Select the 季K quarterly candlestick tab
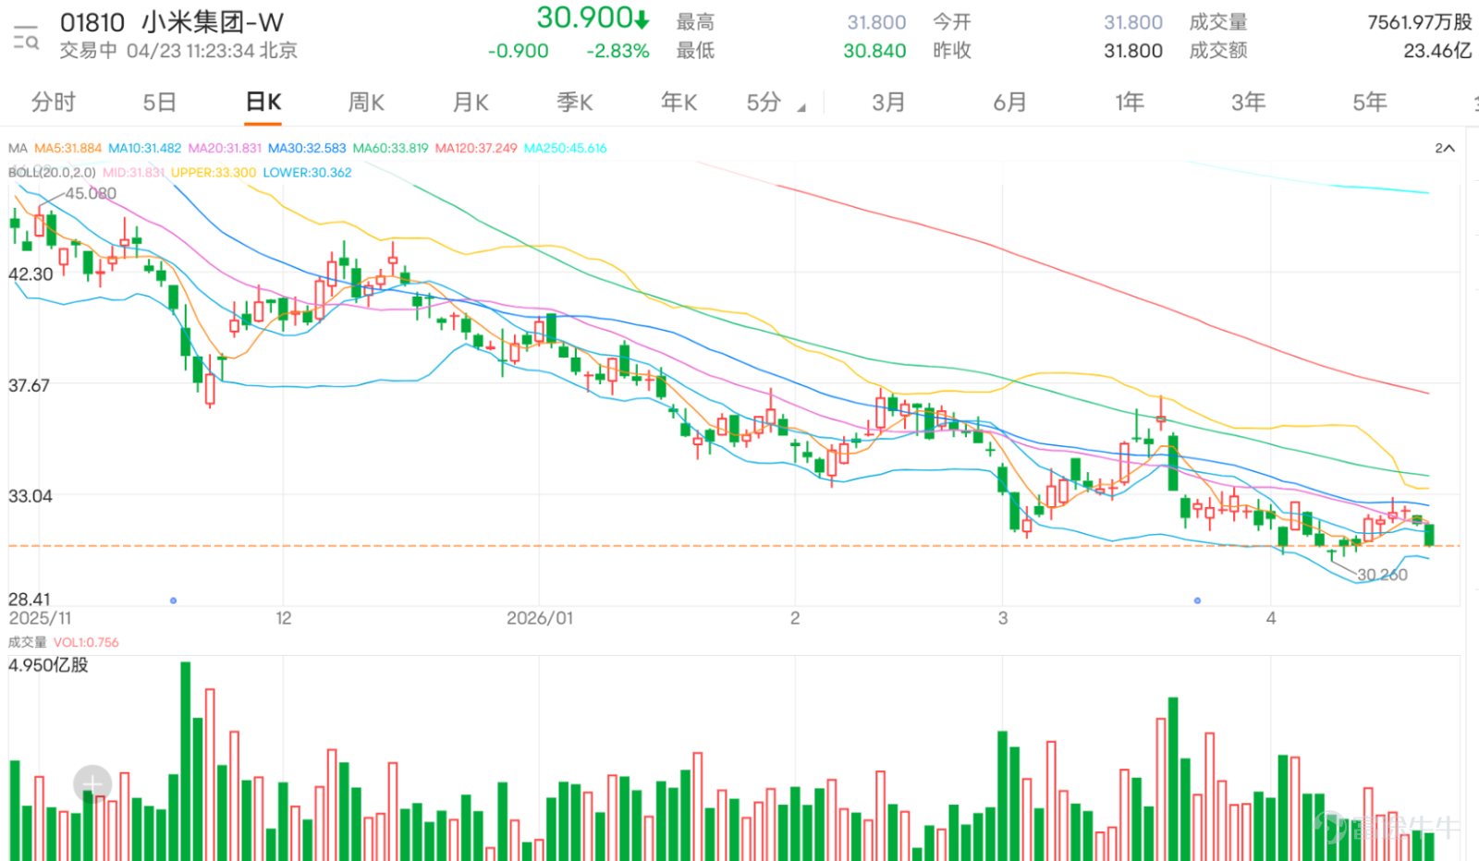1479x861 pixels. point(575,103)
